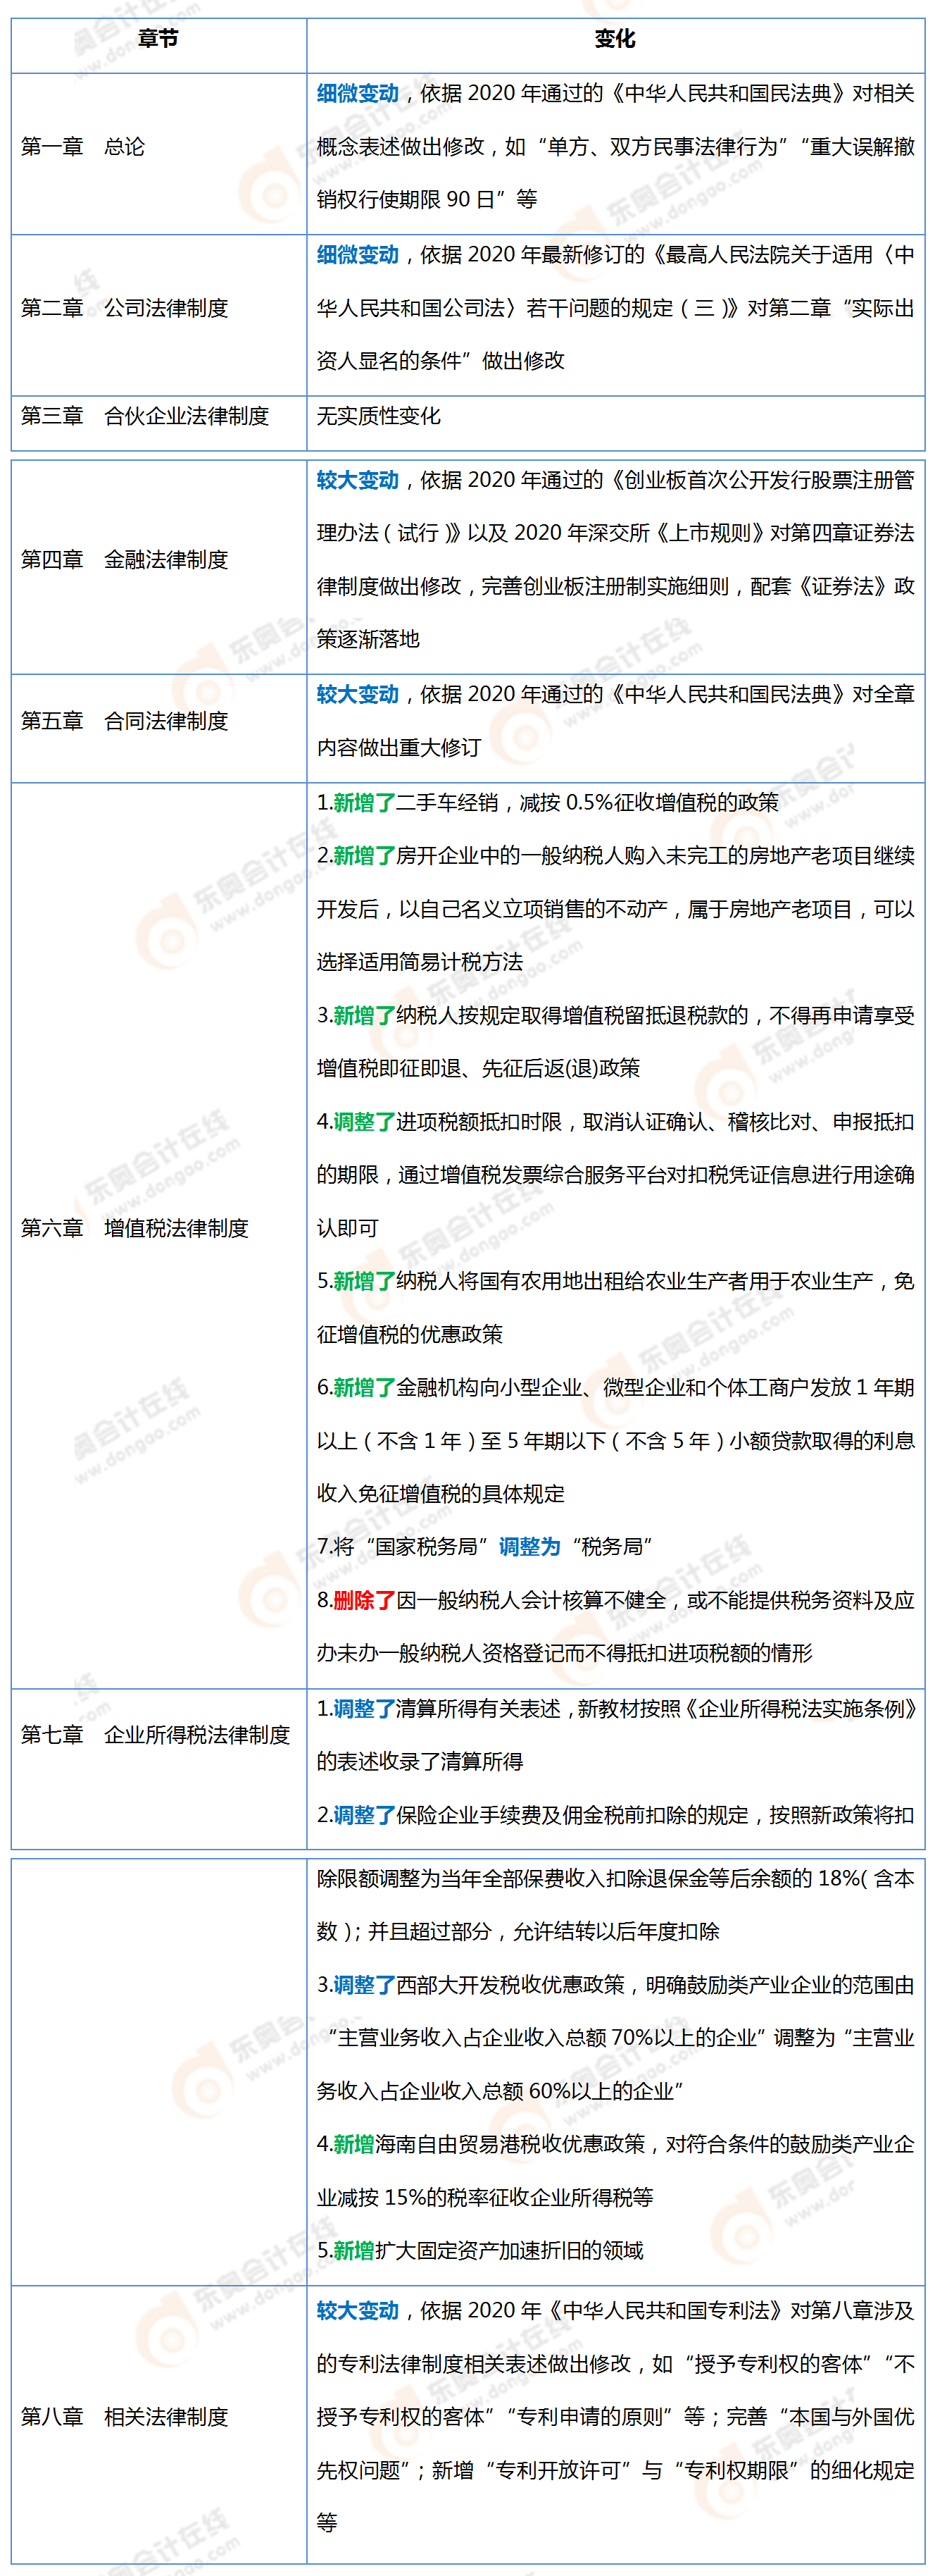Image resolution: width=935 pixels, height=2576 pixels.
Task: Select the 第四章 金融法律制度 cell
Action: coord(125,560)
